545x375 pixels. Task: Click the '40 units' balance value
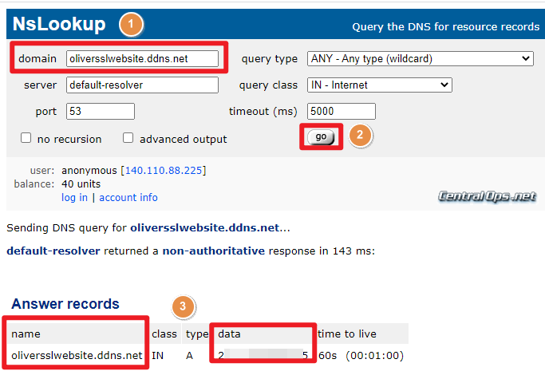pyautogui.click(x=81, y=184)
